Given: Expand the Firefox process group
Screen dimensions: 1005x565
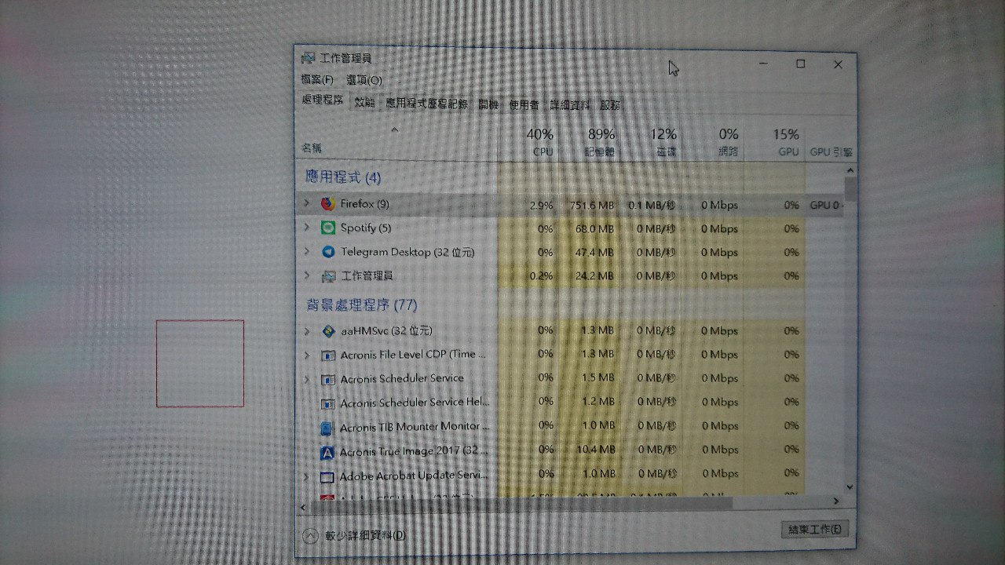Looking at the screenshot, I should (306, 204).
